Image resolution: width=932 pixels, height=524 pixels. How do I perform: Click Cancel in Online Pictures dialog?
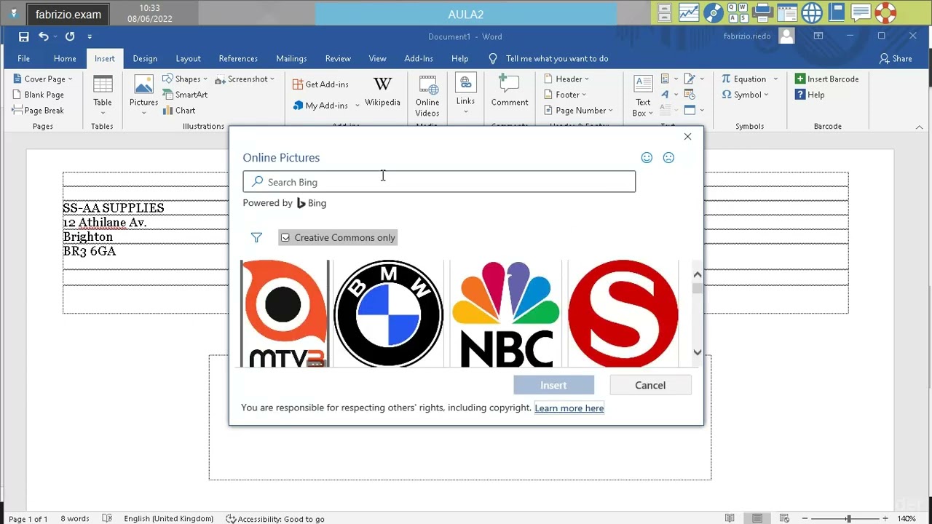pyautogui.click(x=650, y=385)
